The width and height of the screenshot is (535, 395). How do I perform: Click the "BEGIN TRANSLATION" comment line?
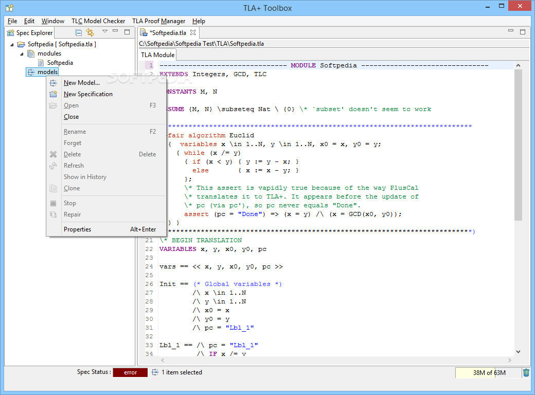[x=201, y=241]
